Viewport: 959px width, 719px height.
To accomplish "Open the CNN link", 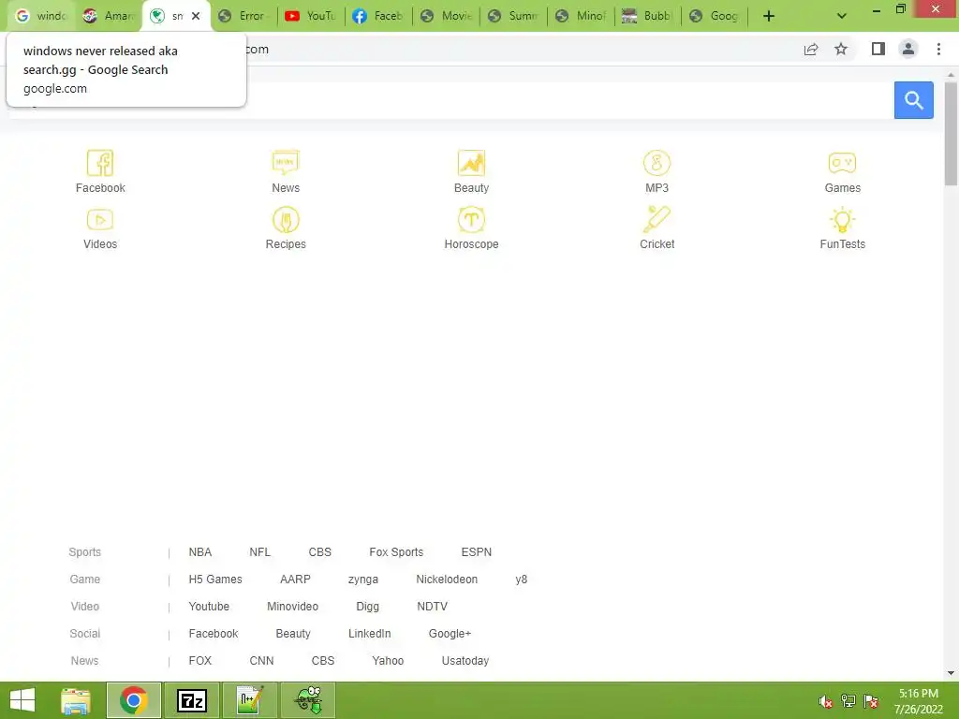I will pyautogui.click(x=262, y=661).
